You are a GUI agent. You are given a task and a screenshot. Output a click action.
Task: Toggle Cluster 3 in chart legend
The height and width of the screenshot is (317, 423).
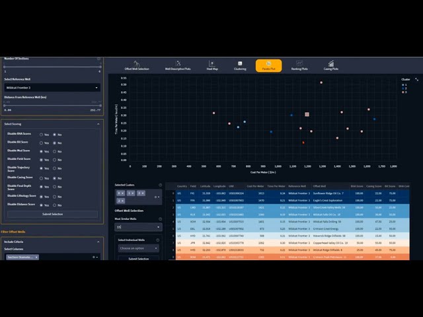tap(404, 92)
